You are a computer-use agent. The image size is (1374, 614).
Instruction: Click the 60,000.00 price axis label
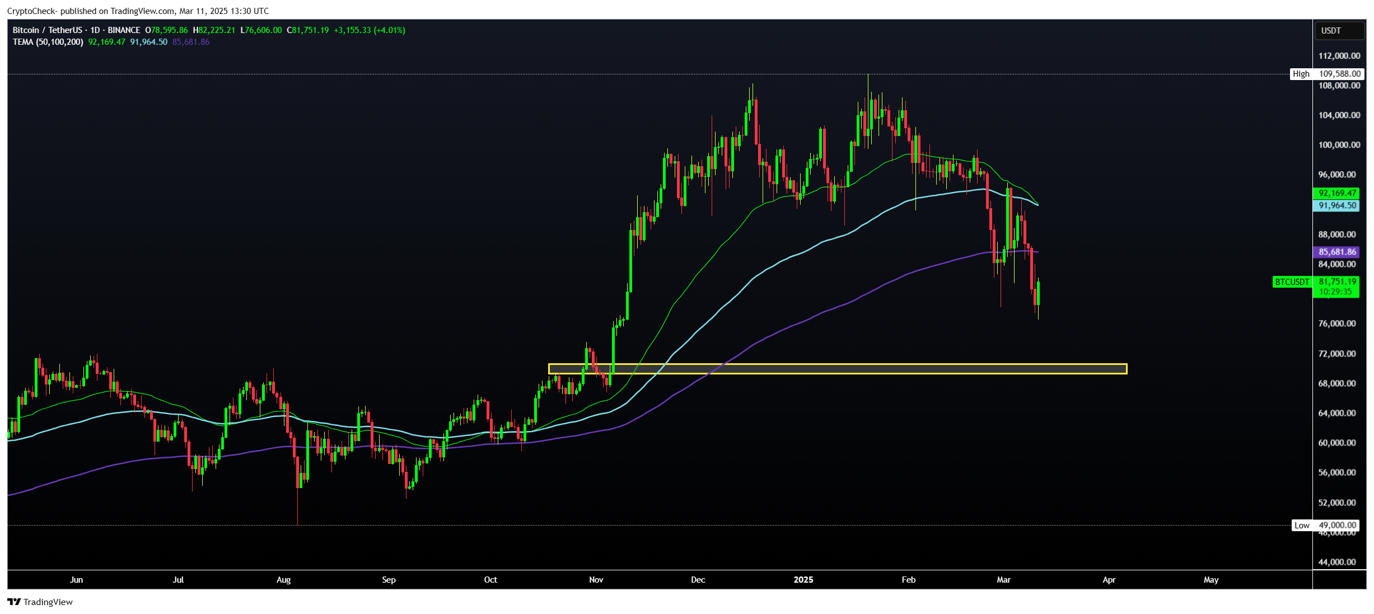[x=1337, y=443]
